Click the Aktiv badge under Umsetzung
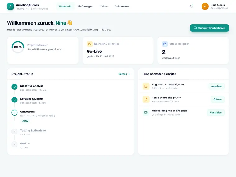236x177 pixels. 25,121
